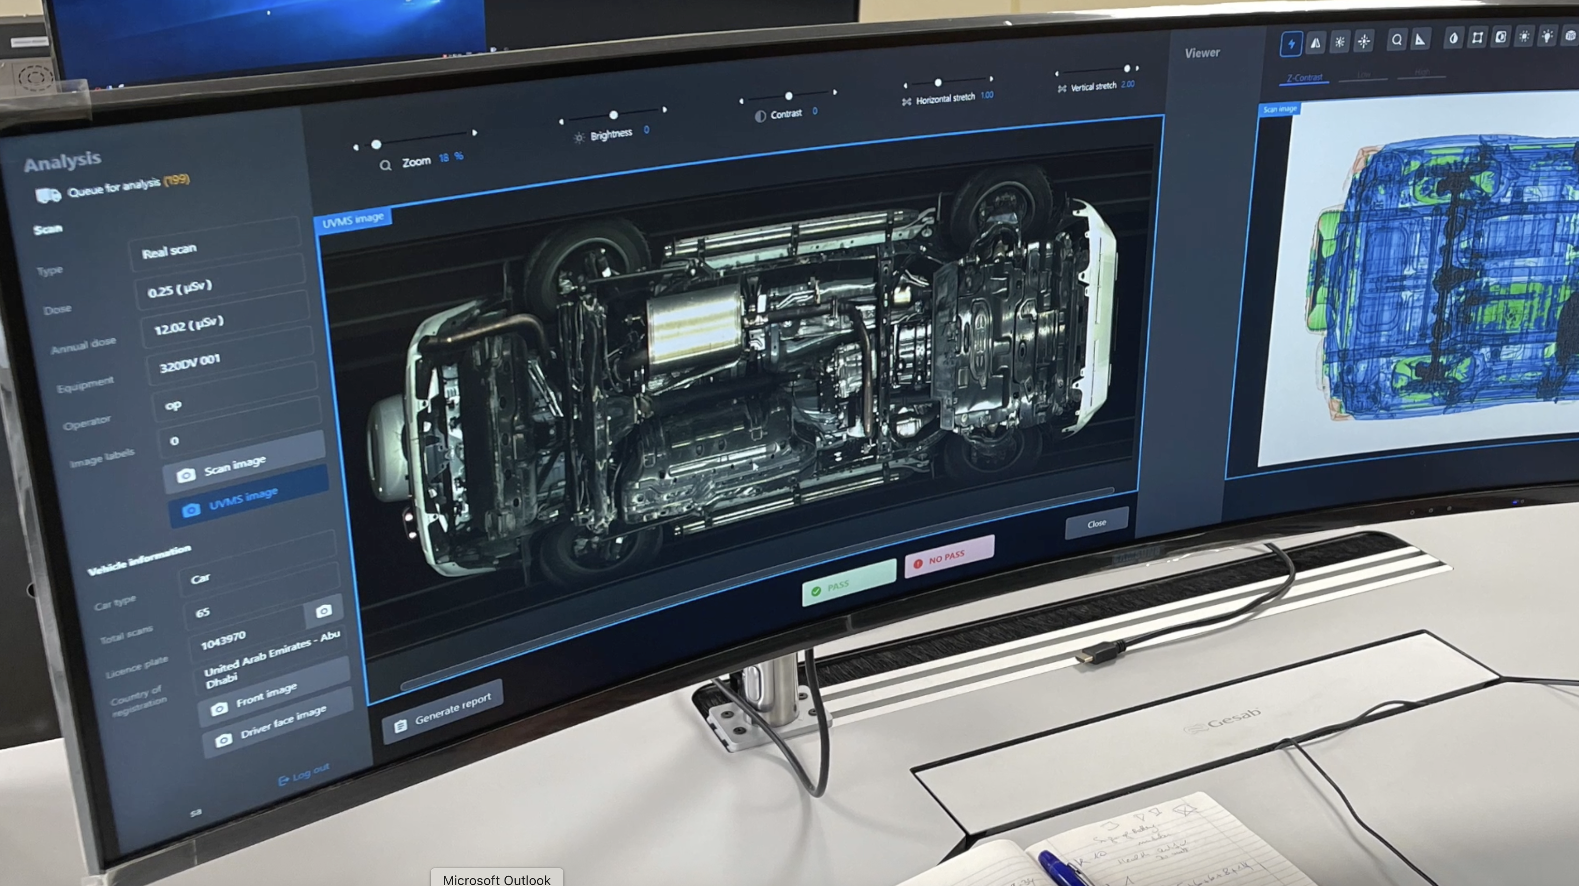Viewport: 1579px width, 886px height.
Task: Click the Zoom slider handle
Action: 377,145
